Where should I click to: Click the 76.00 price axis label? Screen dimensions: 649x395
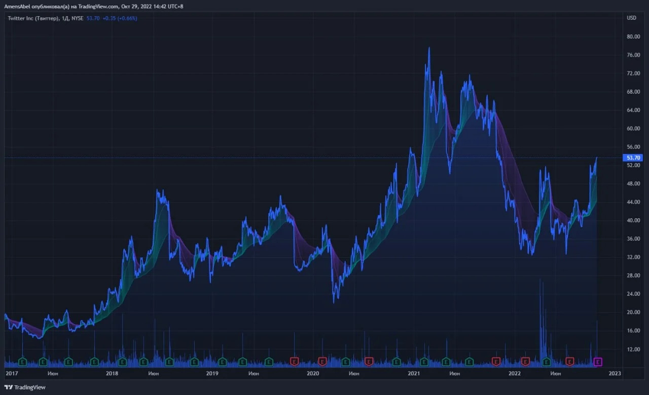[633, 55]
